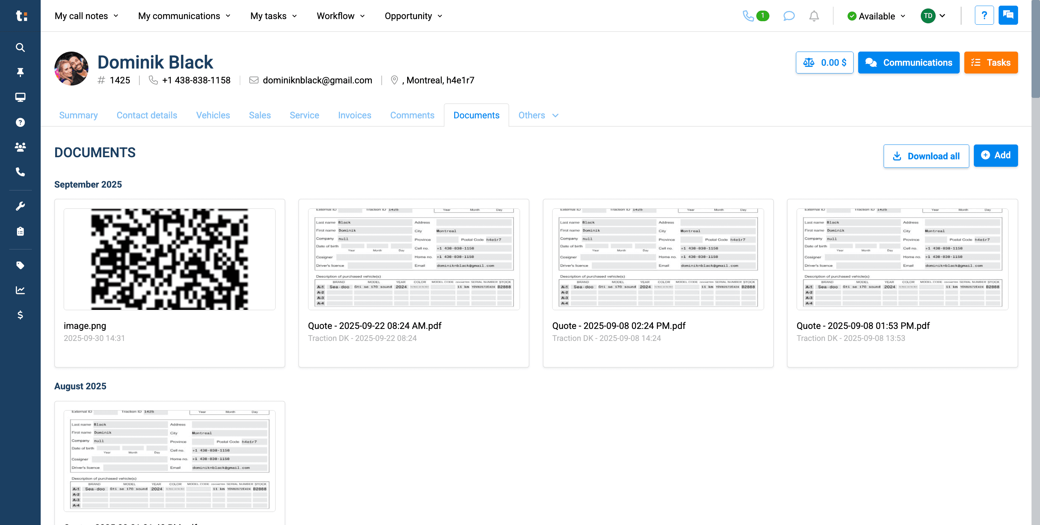The height and width of the screenshot is (525, 1040).
Task: Switch to the Invoices tab
Action: pos(355,115)
